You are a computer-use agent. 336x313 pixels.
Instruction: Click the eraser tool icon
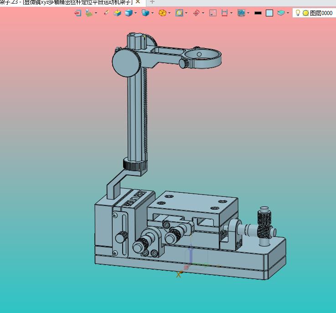[106, 13]
